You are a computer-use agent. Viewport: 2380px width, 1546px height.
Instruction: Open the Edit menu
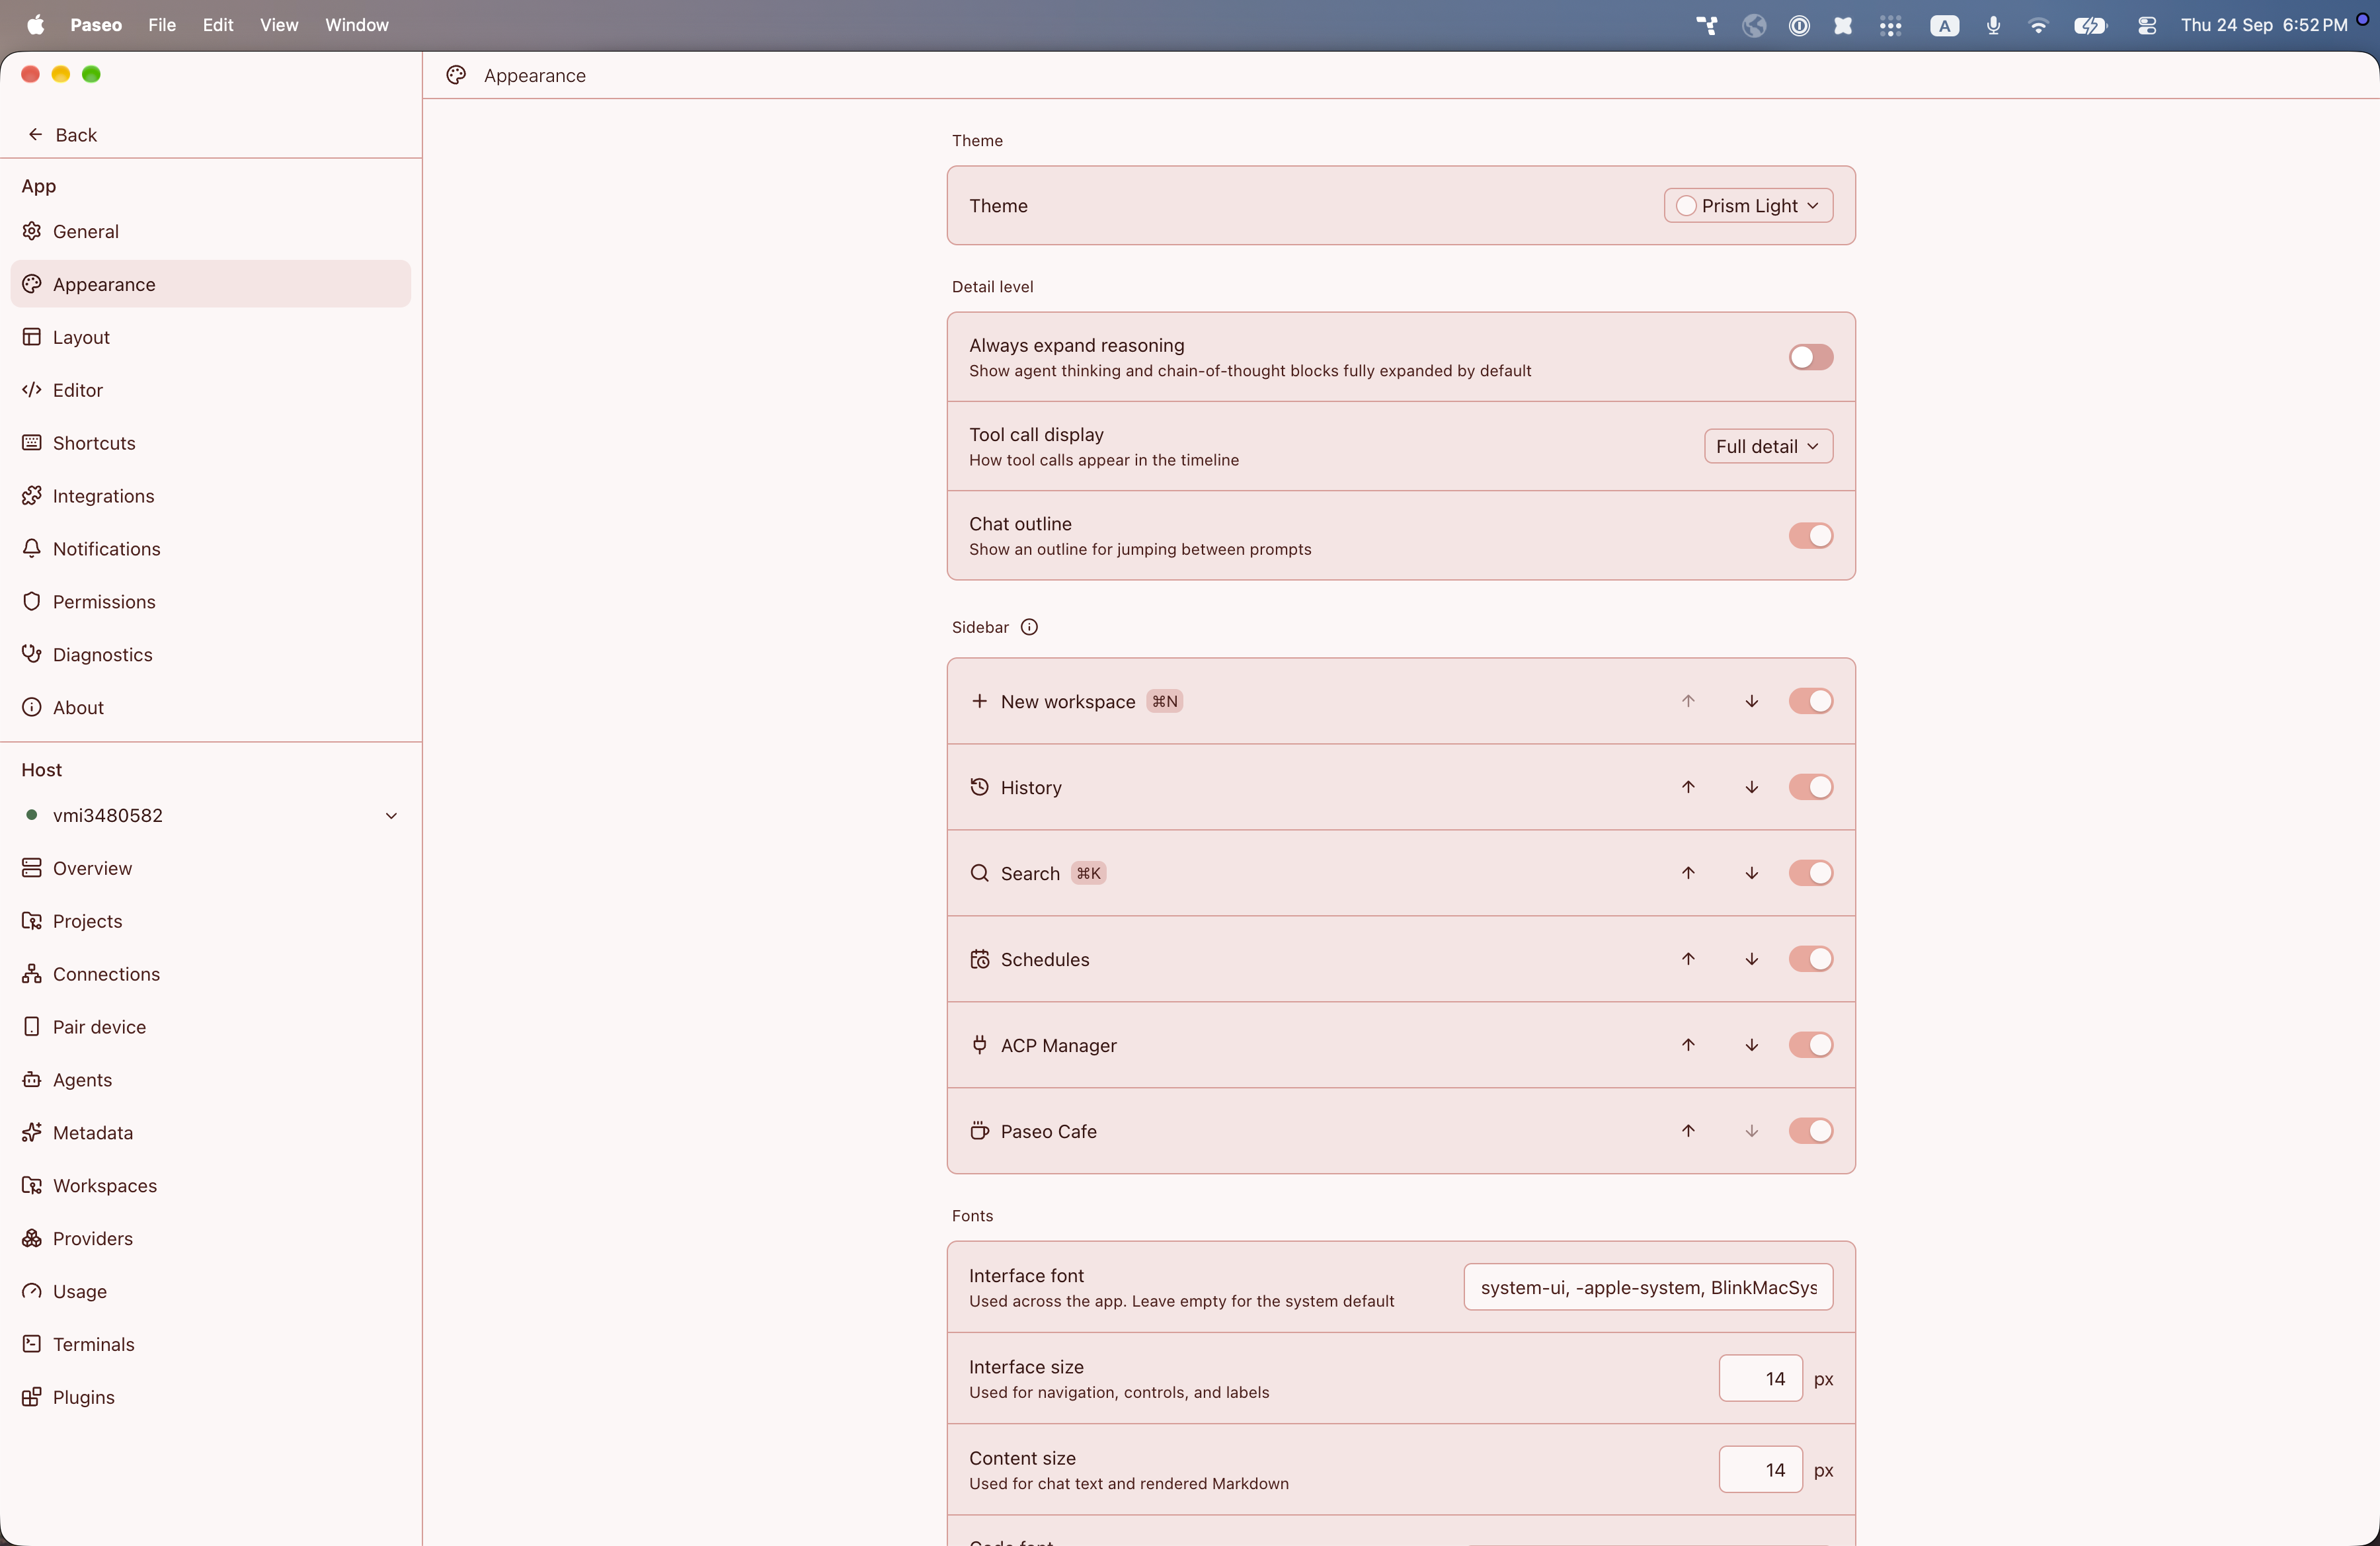(x=218, y=25)
